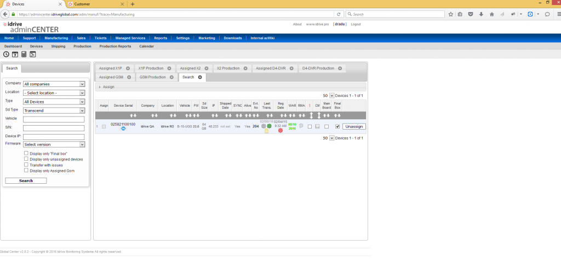This screenshot has width=561, height=274.
Task: Enable 'Display only Final box' checkbox
Action: 26,154
